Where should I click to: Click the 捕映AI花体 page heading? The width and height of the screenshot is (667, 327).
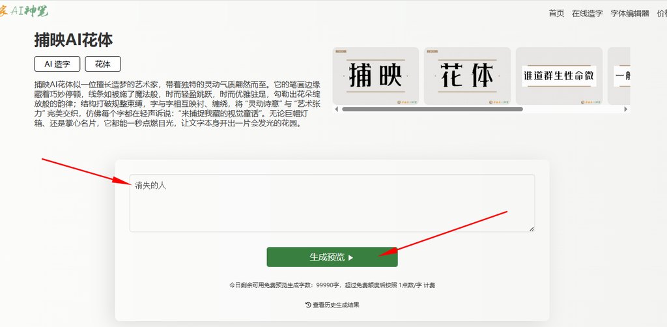(x=73, y=40)
